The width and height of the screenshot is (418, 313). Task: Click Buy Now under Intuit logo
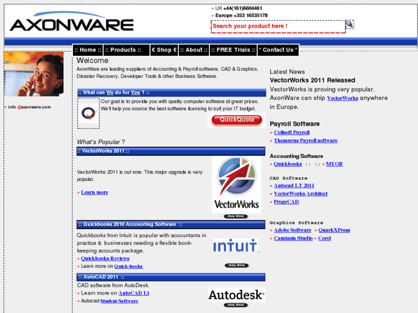pos(237,265)
